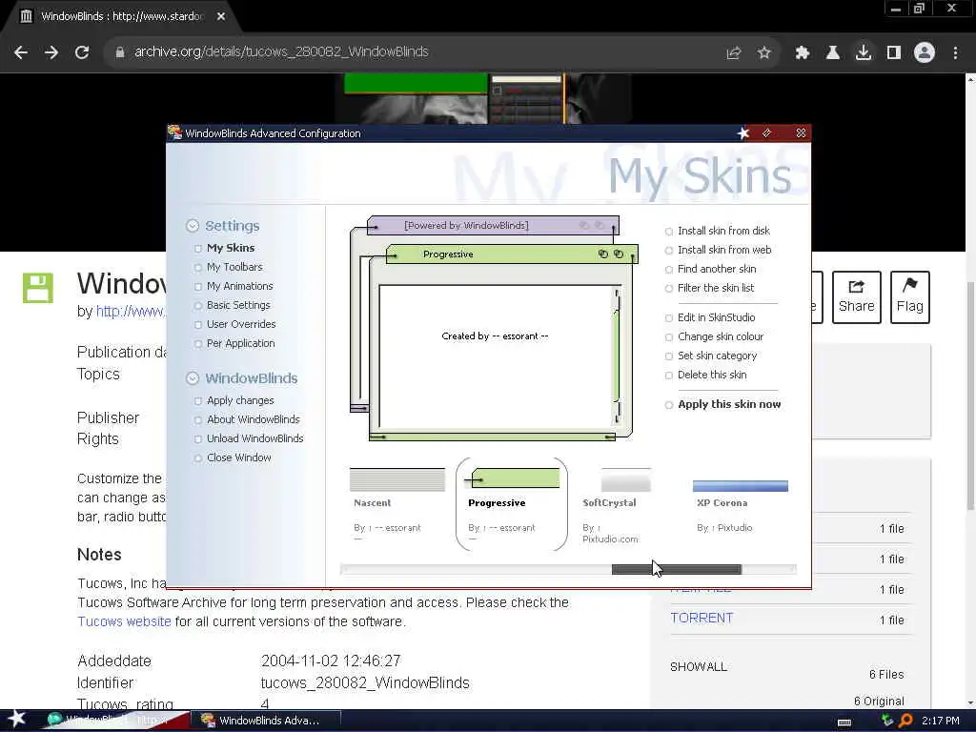
Task: Choose Install skin from disk
Action: click(x=723, y=231)
